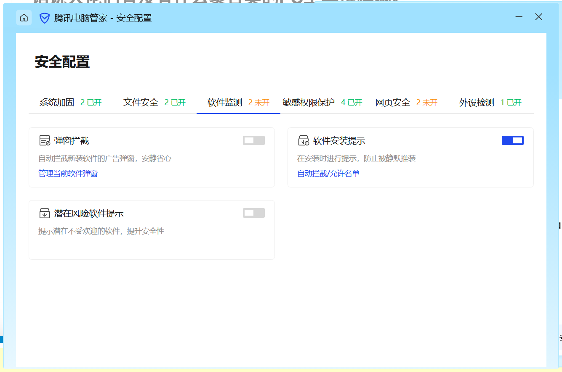Open 自动拦截/允许名单 link

tap(328, 173)
